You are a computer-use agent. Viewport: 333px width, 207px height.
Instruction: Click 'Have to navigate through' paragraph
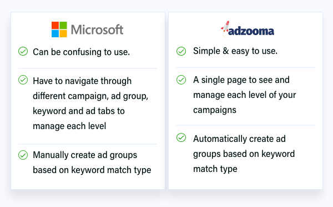(90, 103)
